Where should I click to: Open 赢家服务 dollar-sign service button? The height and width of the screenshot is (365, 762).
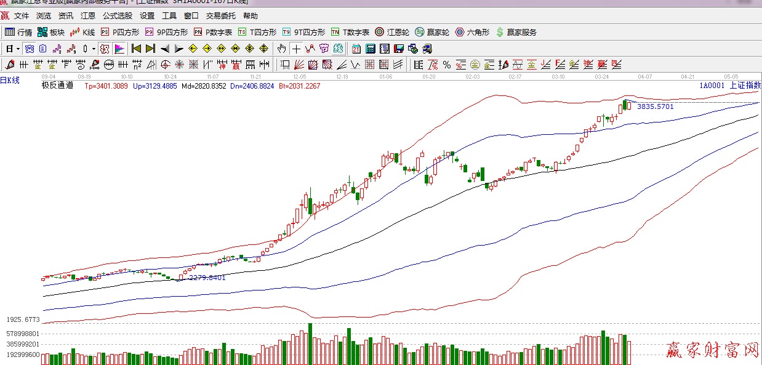tap(516, 32)
